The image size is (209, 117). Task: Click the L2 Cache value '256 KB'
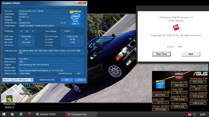pos(72,40)
